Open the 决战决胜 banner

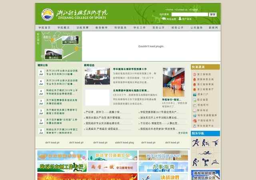tap(164, 177)
